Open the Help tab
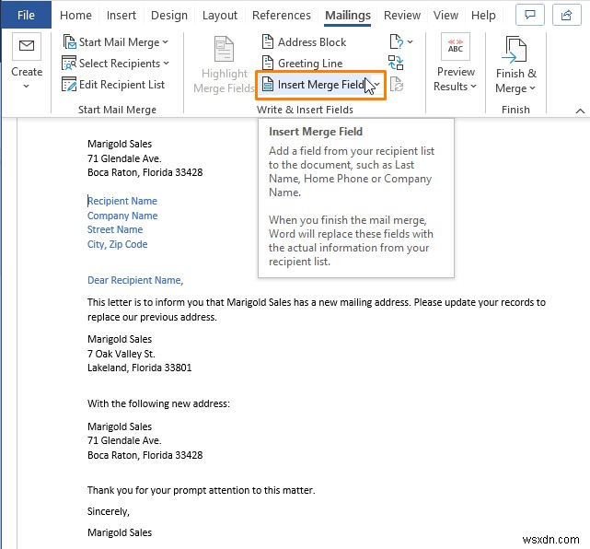590x549 pixels. 483,15
